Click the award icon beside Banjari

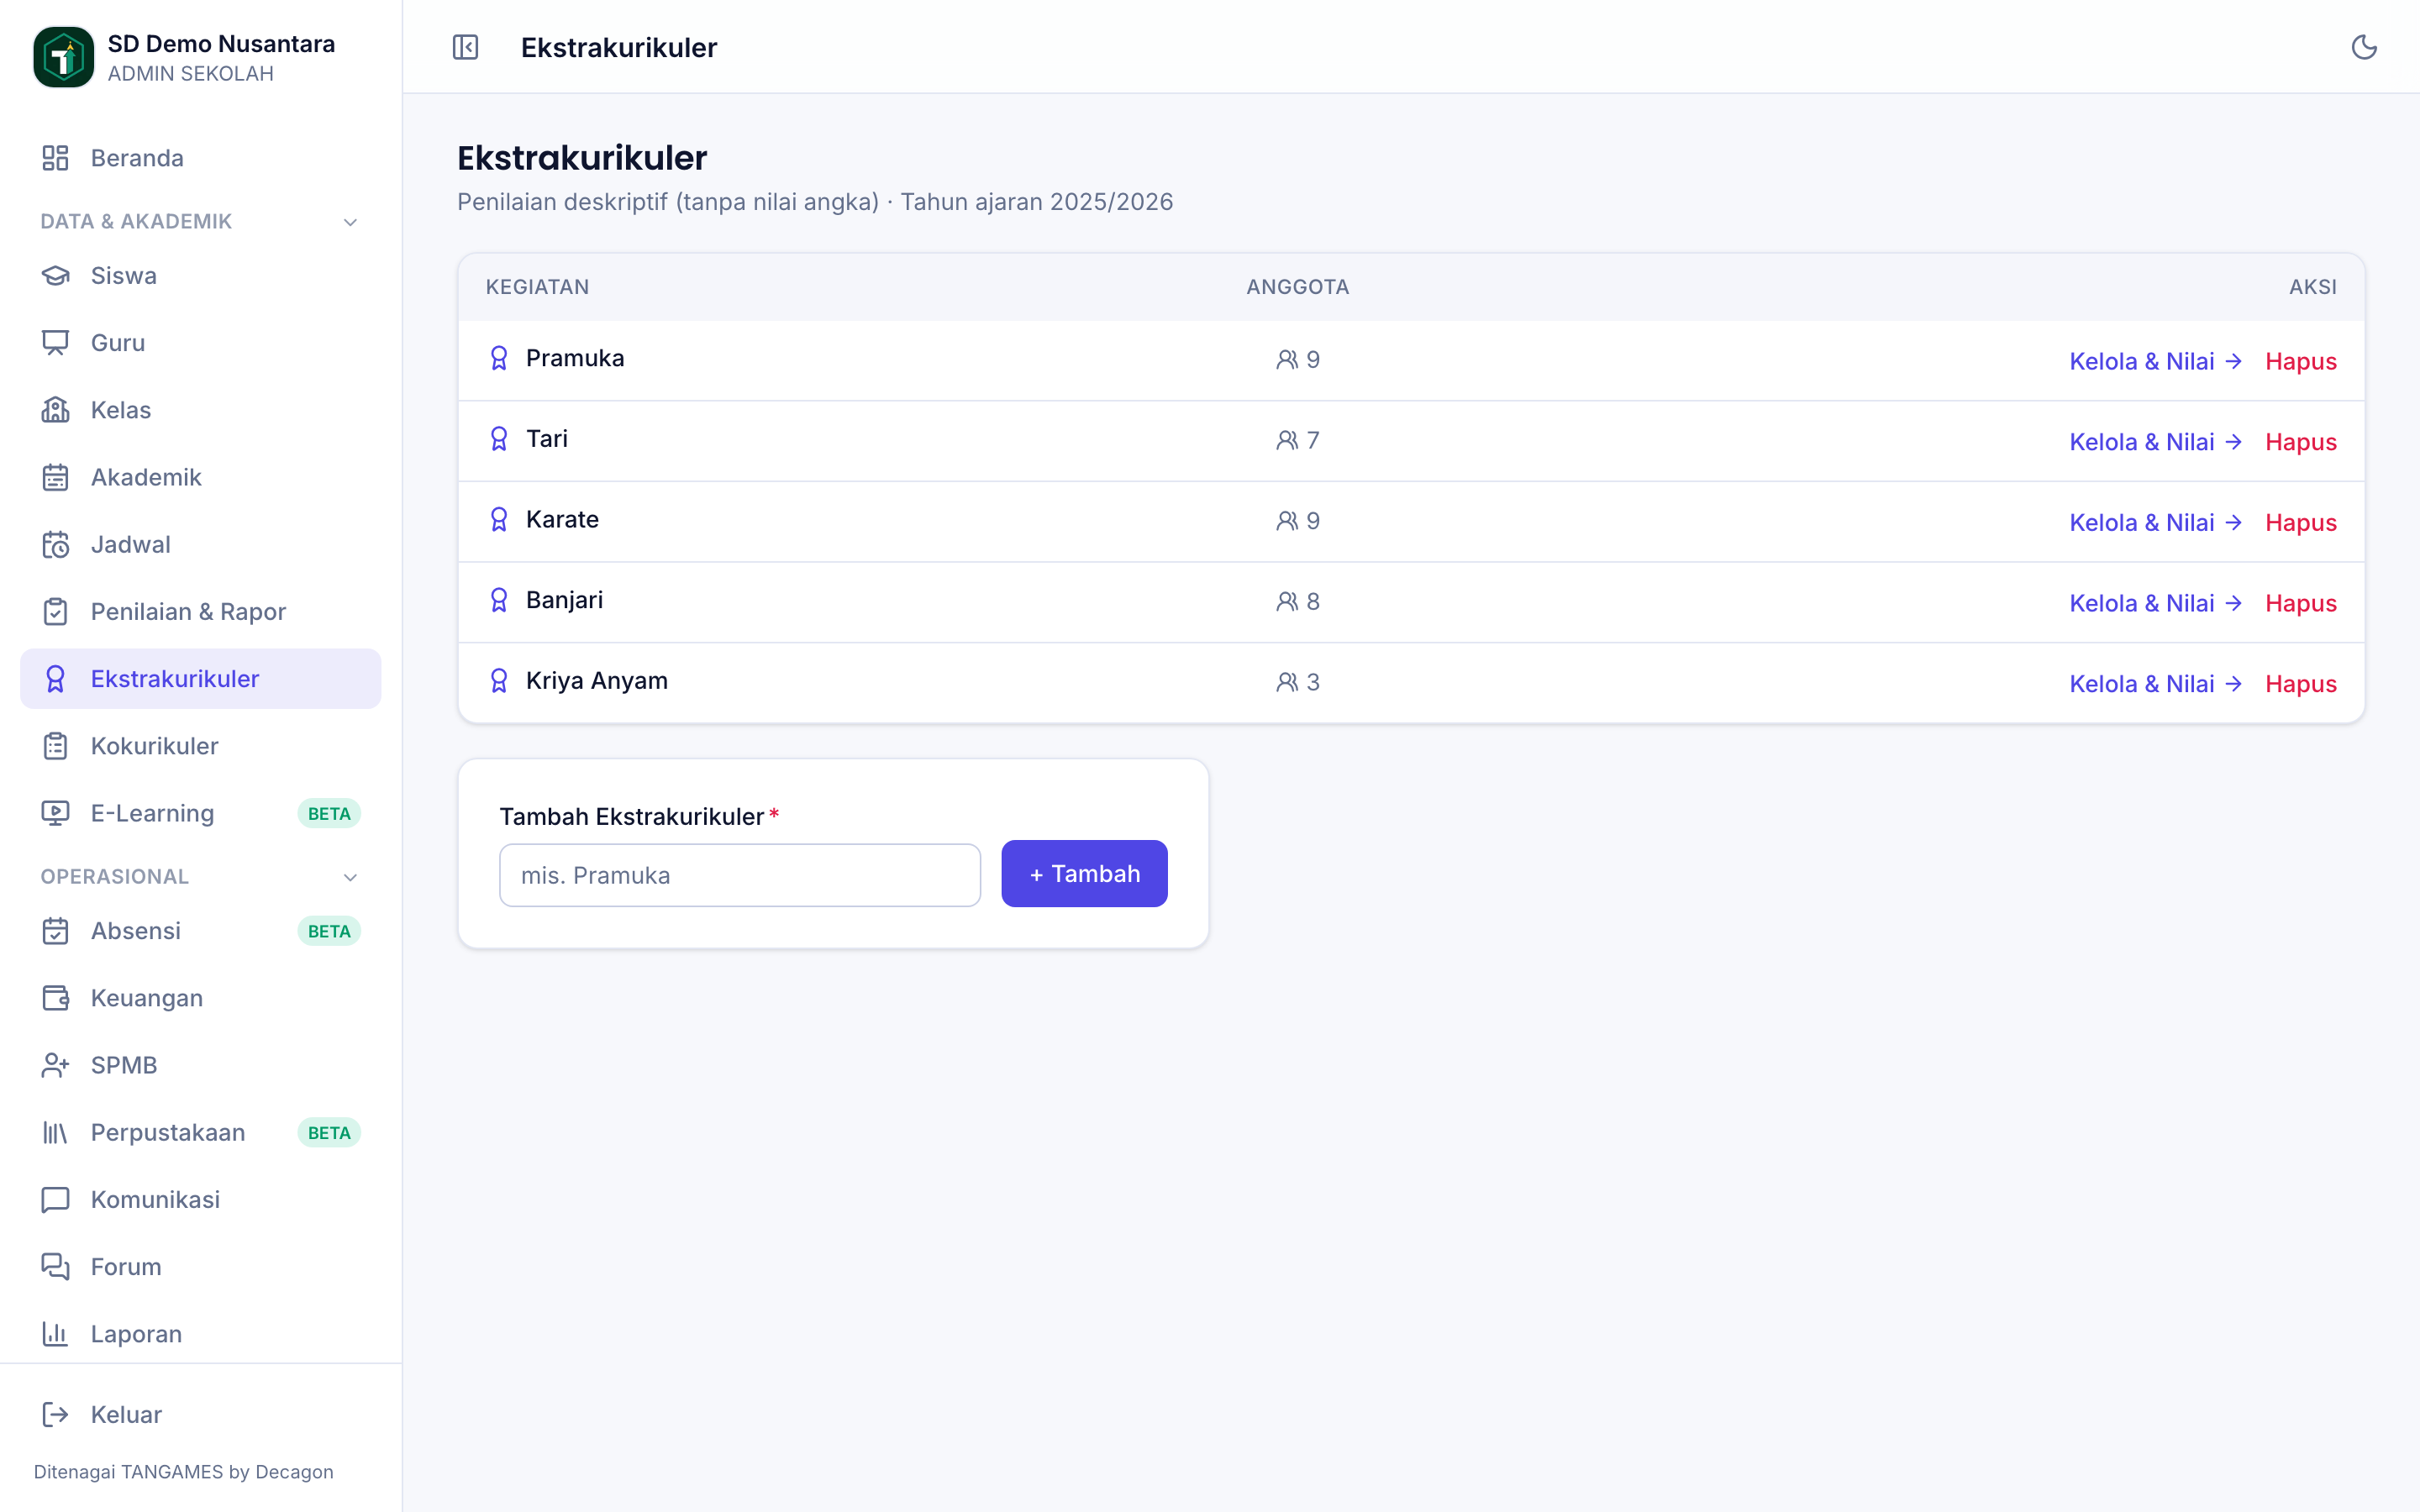[x=499, y=600]
